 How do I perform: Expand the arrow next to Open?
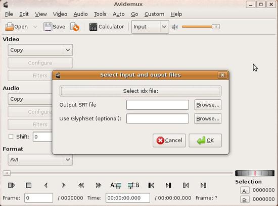pos(35,27)
